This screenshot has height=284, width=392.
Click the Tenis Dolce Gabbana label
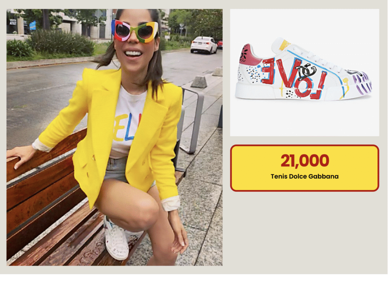[x=304, y=176]
